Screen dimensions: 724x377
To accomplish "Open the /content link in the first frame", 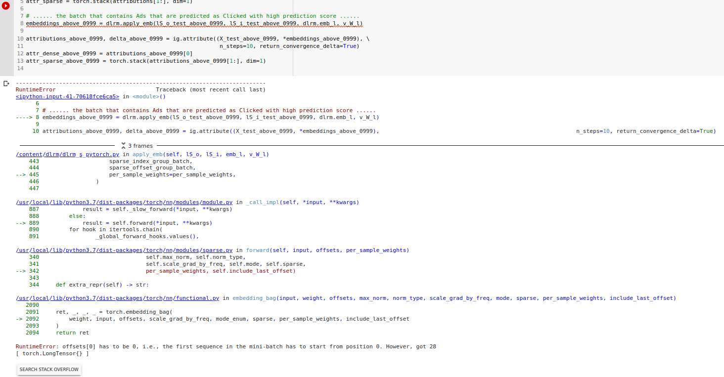I will (x=29, y=154).
